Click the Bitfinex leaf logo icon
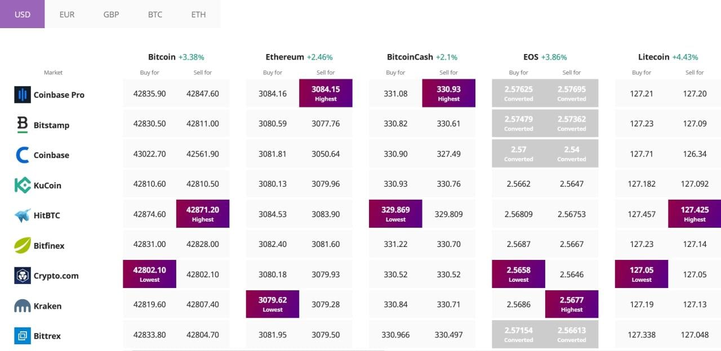 tap(23, 245)
